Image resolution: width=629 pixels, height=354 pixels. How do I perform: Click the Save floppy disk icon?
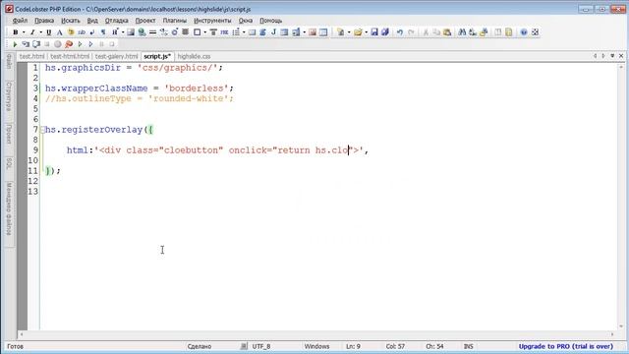(374, 32)
